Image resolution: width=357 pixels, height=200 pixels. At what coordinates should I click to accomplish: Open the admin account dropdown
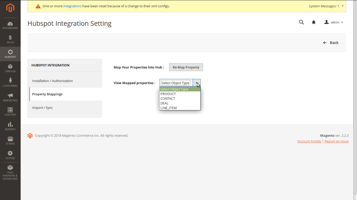(x=333, y=22)
